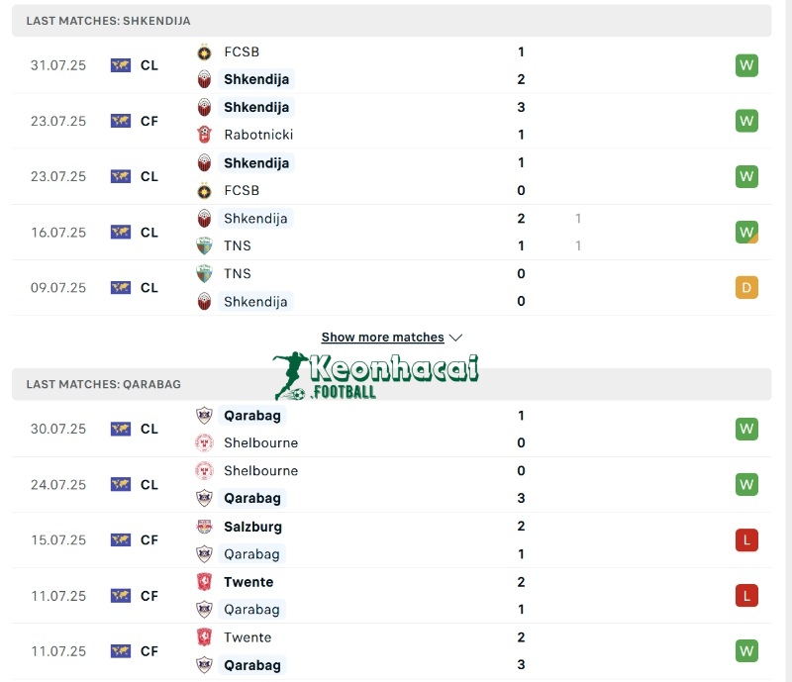This screenshot has width=792, height=682.
Task: Open the Show more matches link
Action: click(x=382, y=338)
